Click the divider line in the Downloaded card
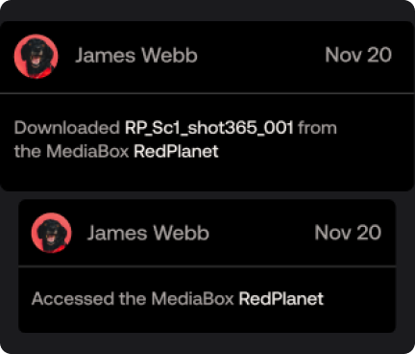This screenshot has width=415, height=354. tap(207, 93)
